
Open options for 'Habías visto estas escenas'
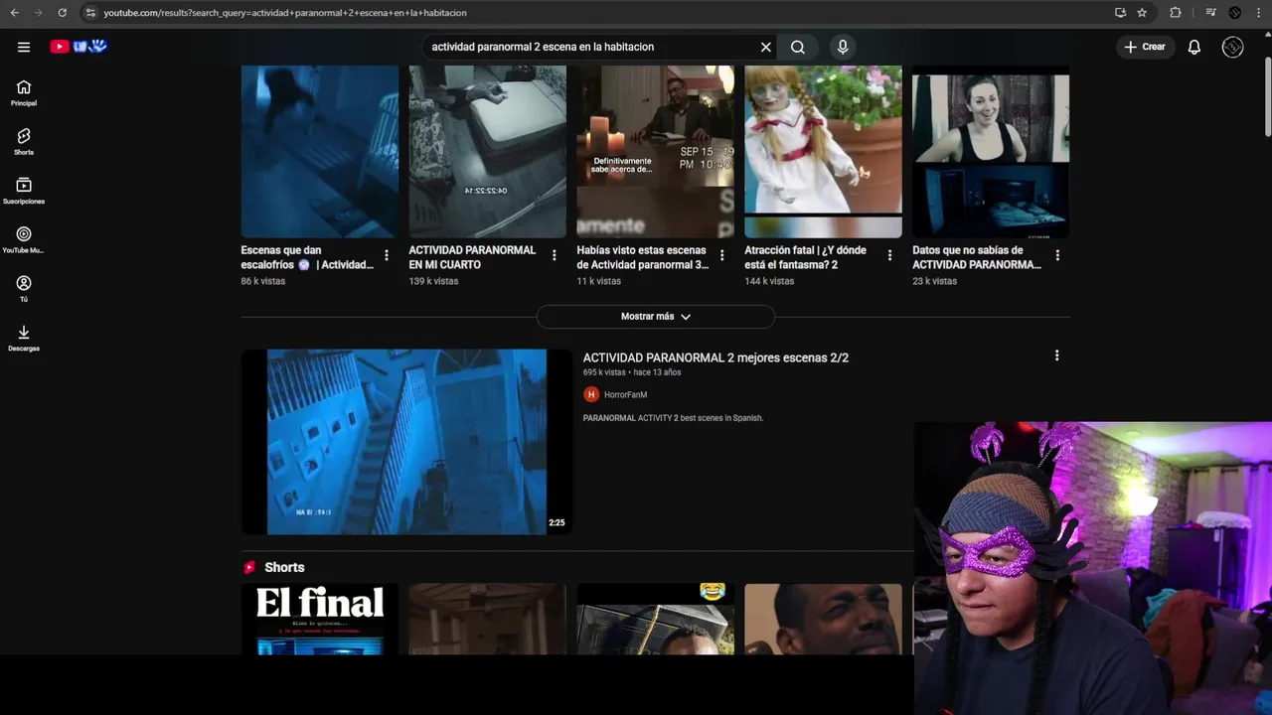tap(722, 255)
